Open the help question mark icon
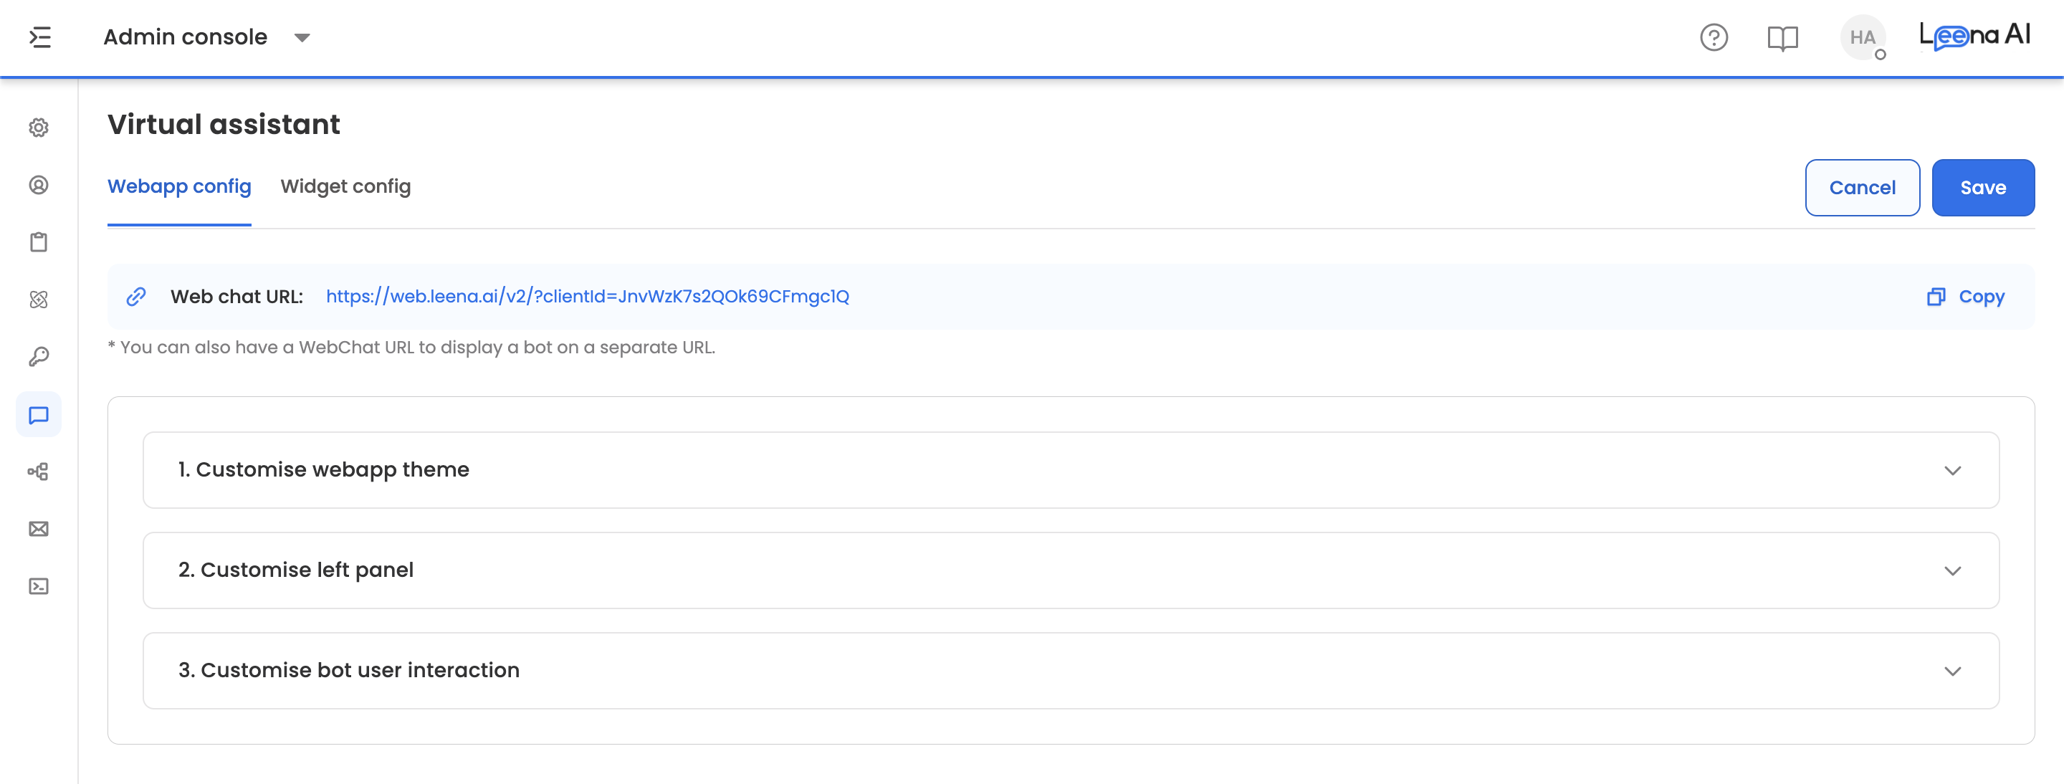 point(1714,38)
